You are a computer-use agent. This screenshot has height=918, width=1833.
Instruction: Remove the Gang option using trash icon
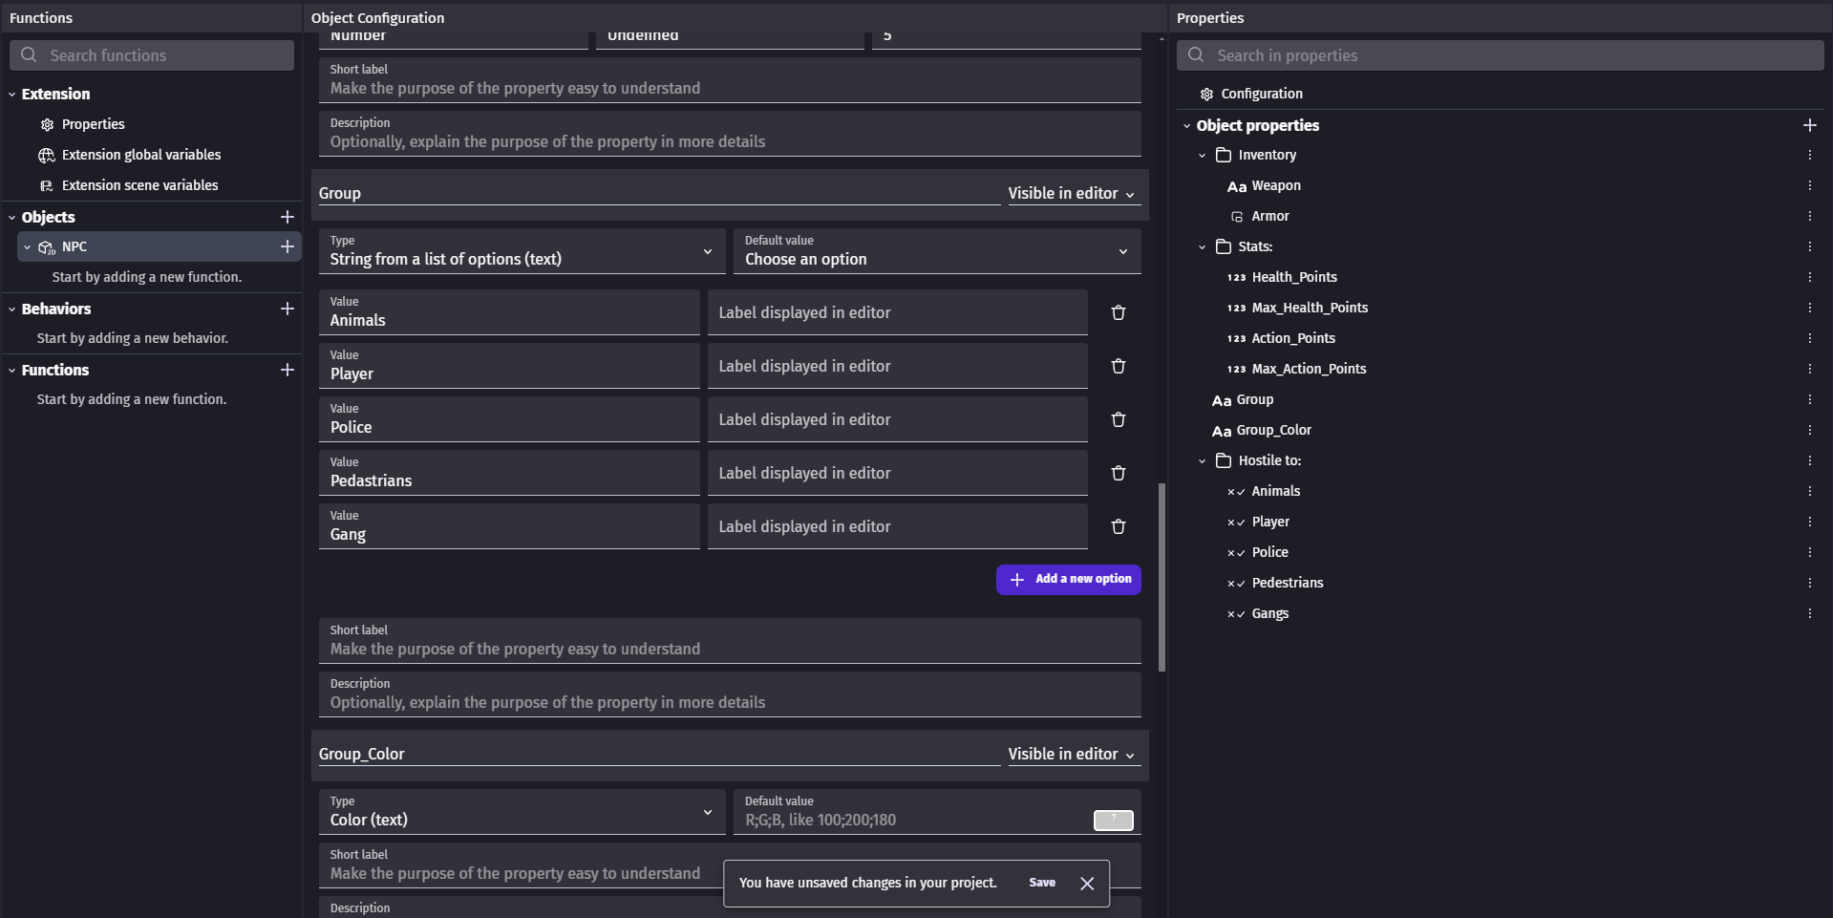(1118, 527)
